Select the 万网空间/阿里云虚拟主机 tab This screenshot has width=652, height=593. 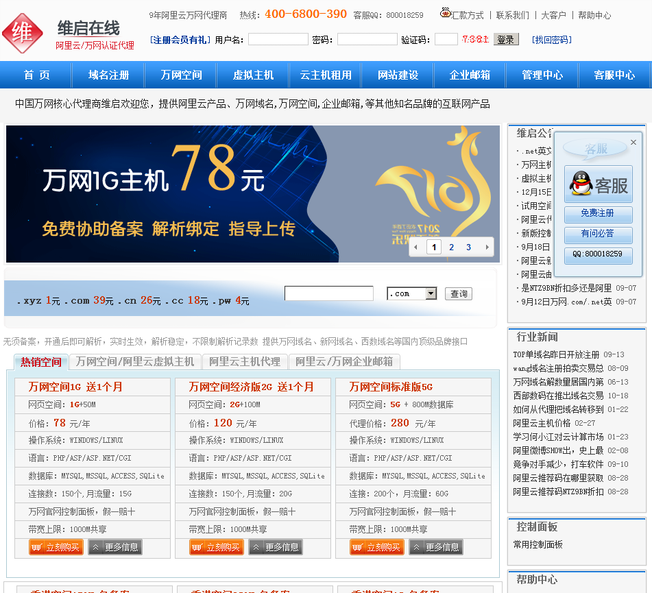point(135,362)
